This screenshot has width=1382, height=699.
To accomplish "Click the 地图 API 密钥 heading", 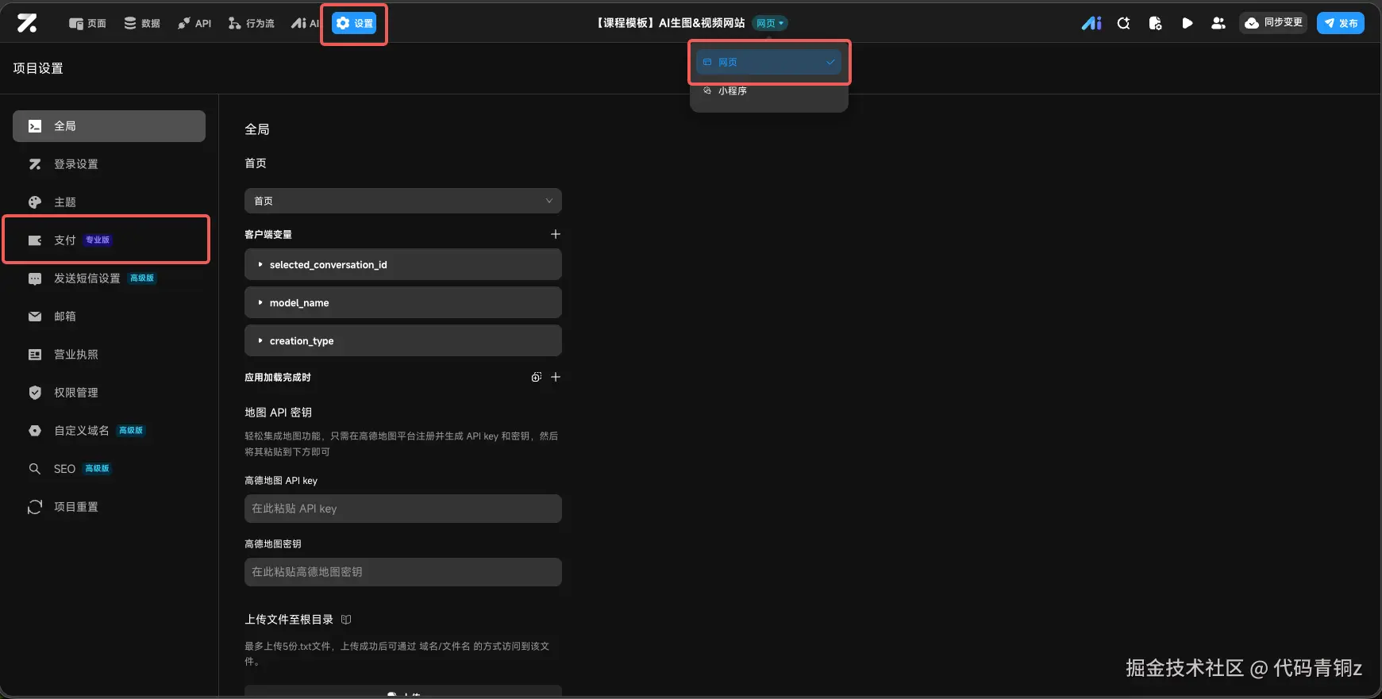I will (279, 413).
